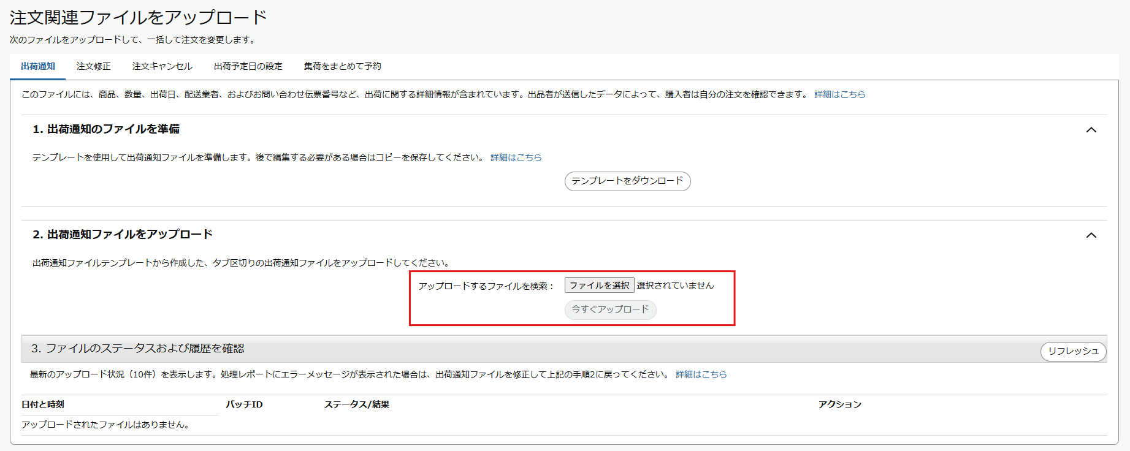Viewport: 1130px width, 451px height.
Task: Click the 3. ファイルのステータスおよび履歴を確認 heading
Action: click(x=138, y=349)
